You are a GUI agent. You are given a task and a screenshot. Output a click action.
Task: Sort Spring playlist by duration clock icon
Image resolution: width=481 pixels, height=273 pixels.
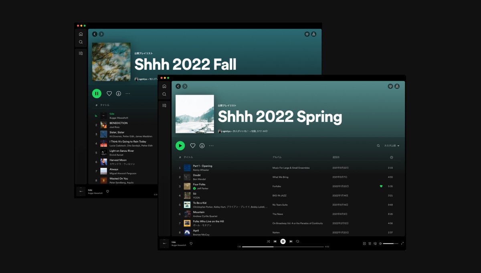coord(392,157)
